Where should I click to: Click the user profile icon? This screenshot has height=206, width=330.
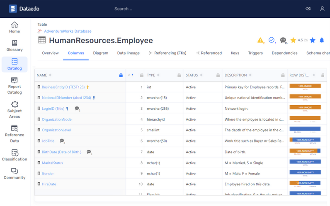pos(322,9)
